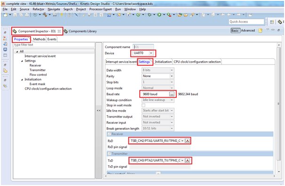Click the open folder toolbar icon

tap(186, 15)
